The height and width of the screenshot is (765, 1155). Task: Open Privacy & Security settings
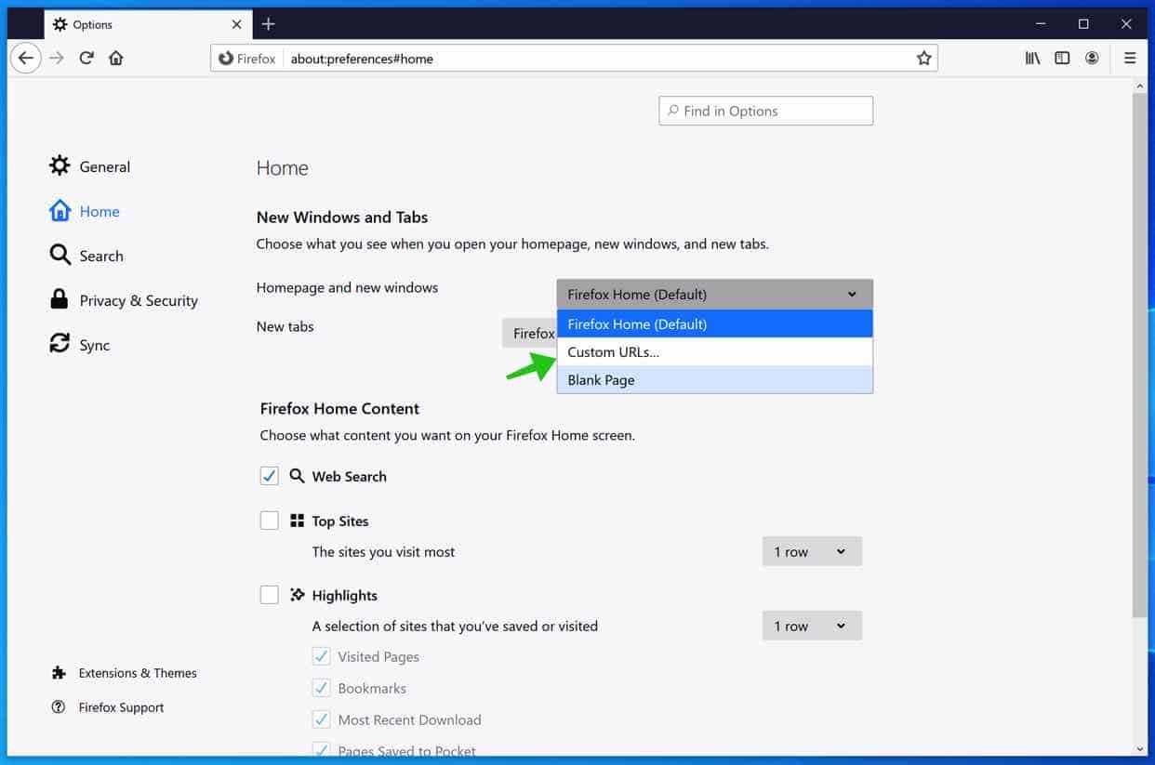pyautogui.click(x=124, y=300)
